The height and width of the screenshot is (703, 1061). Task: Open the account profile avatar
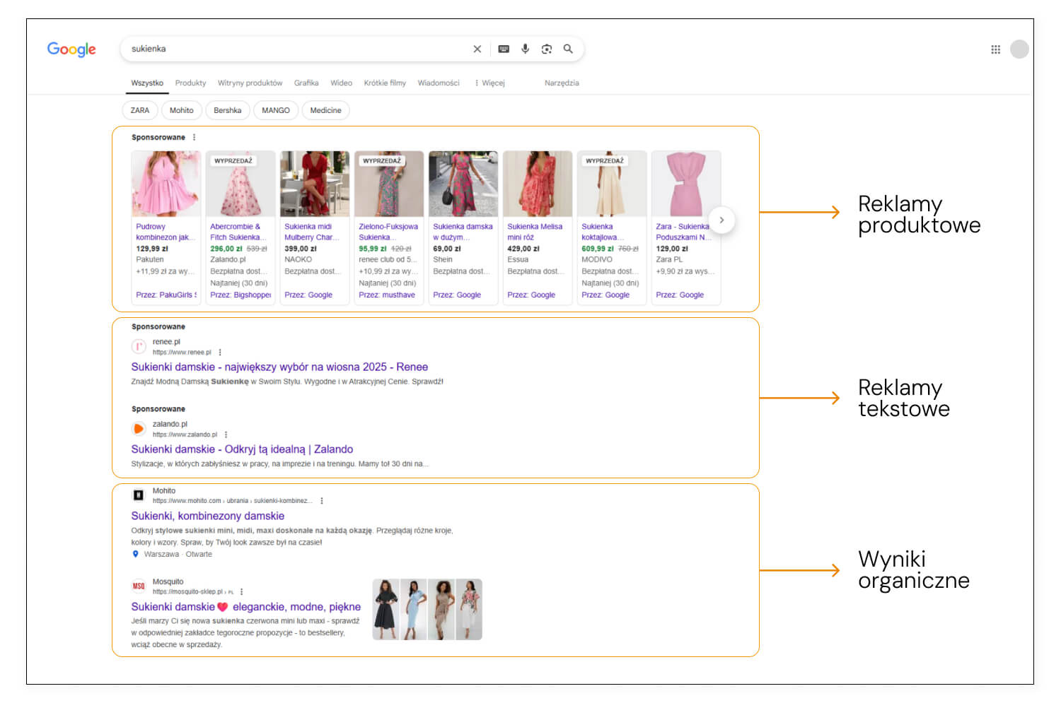tap(1019, 49)
